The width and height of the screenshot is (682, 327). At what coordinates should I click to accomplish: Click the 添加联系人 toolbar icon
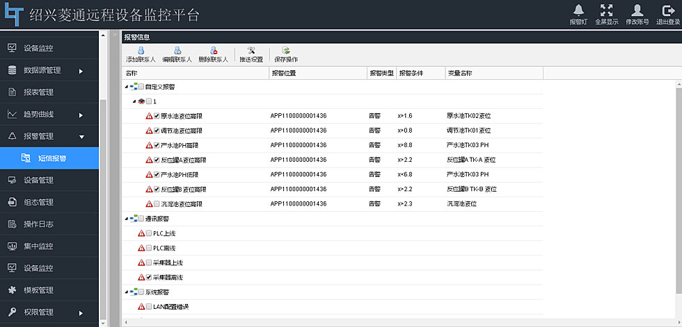141,51
